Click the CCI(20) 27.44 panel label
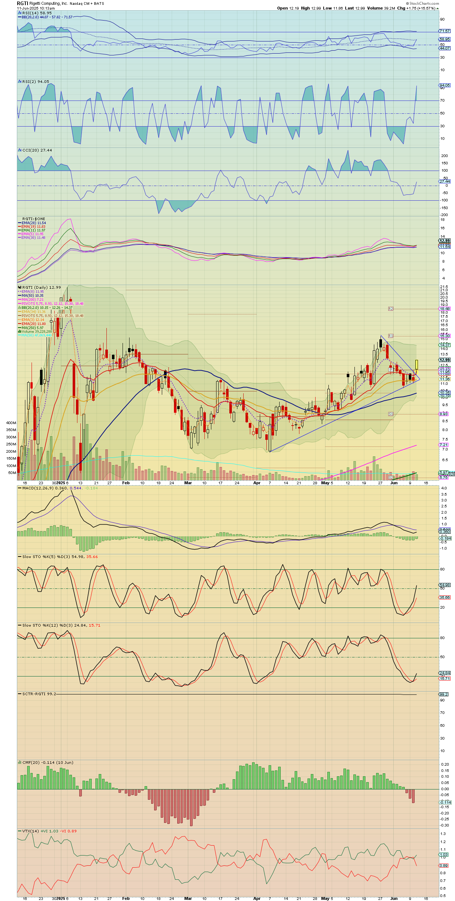455x901 pixels. 37,150
